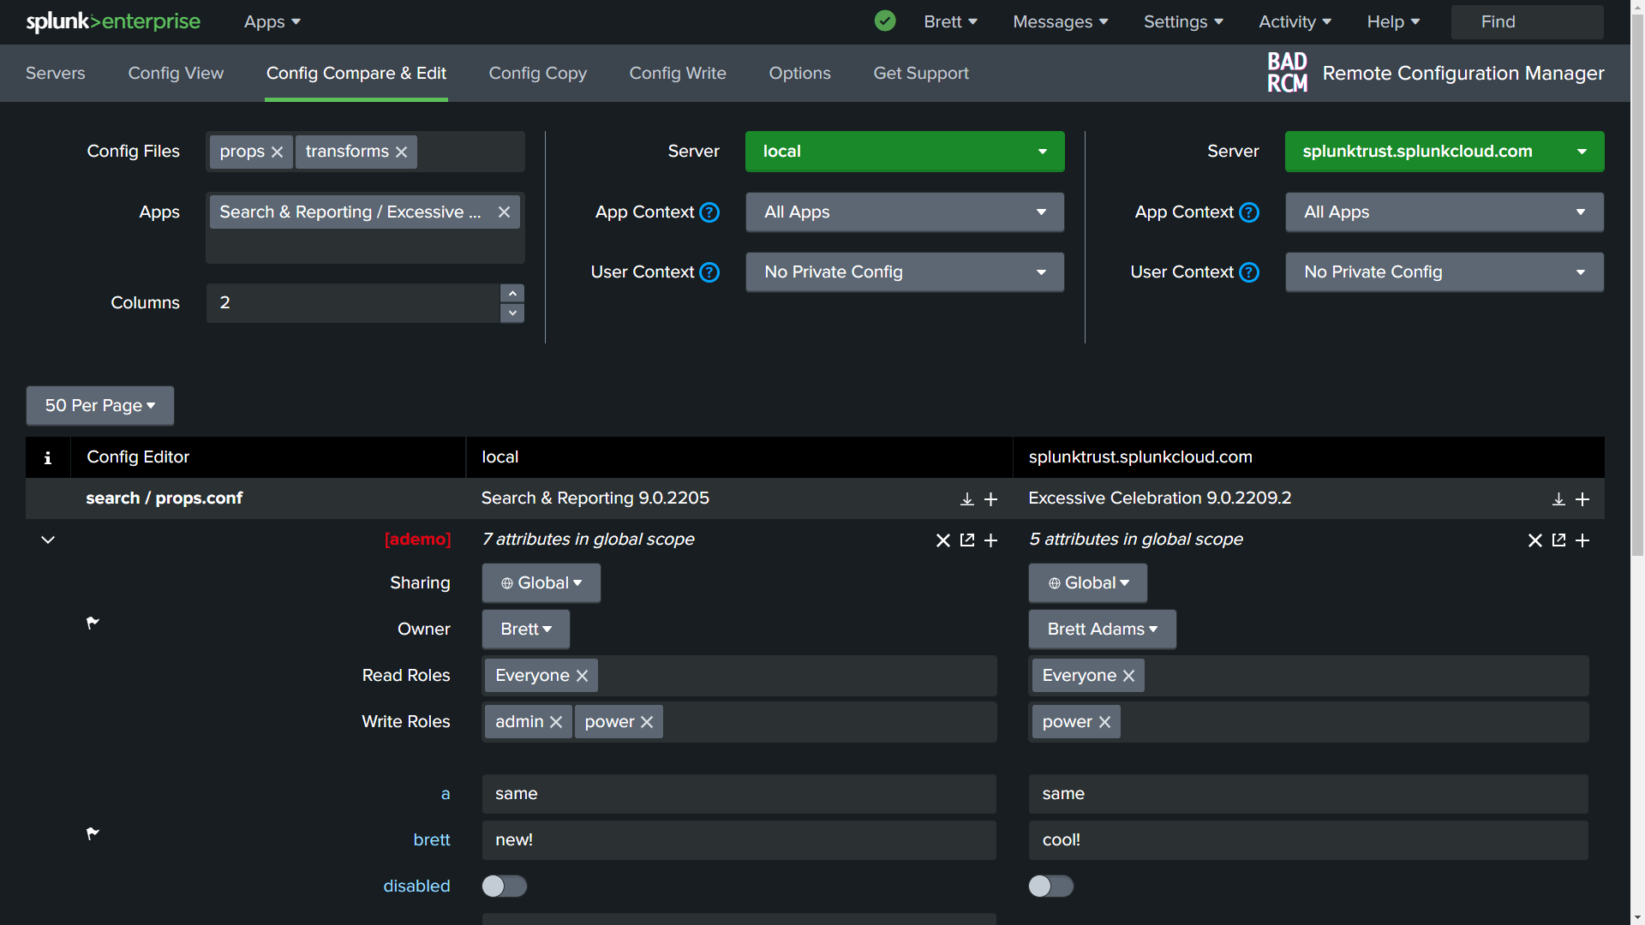Open the left App Context All Apps dropdown
The image size is (1645, 925).
(x=905, y=212)
